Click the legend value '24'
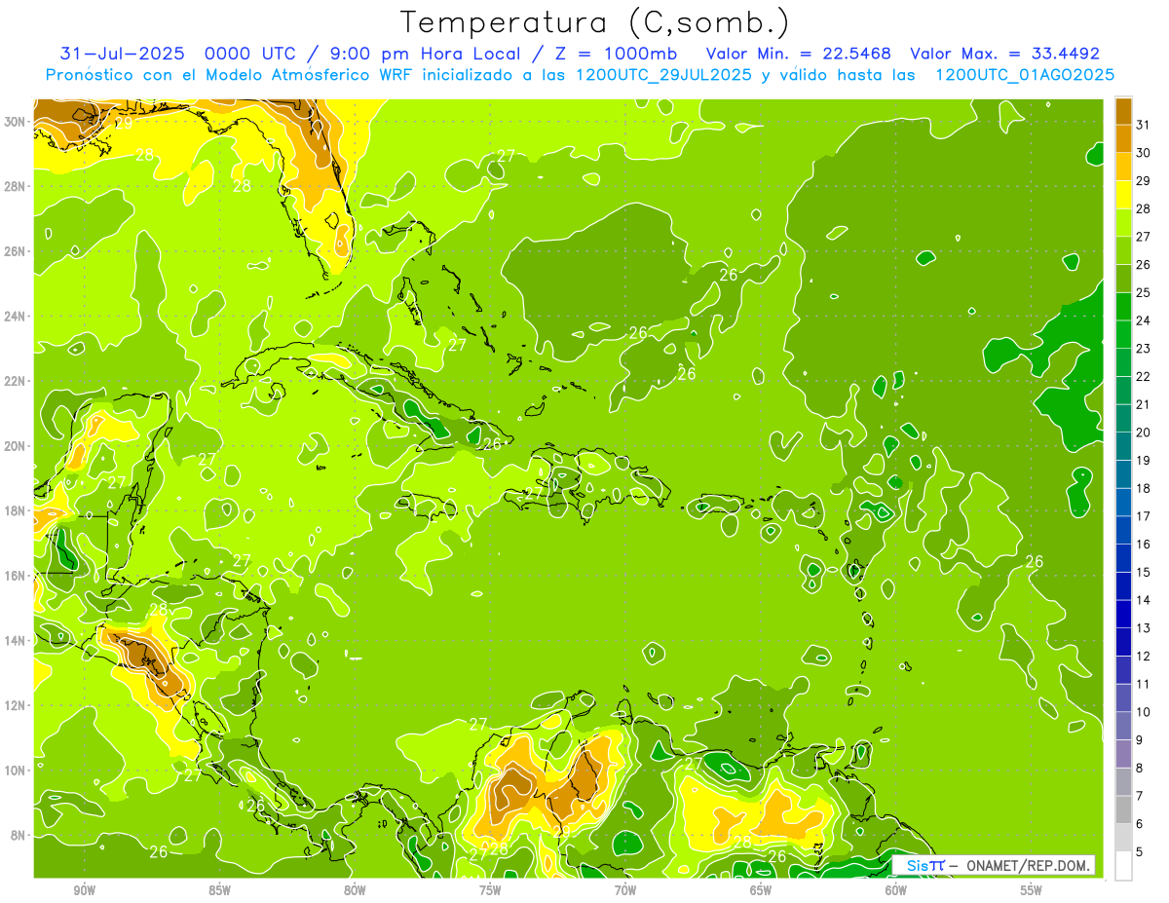1169x903 pixels. click(x=1143, y=320)
